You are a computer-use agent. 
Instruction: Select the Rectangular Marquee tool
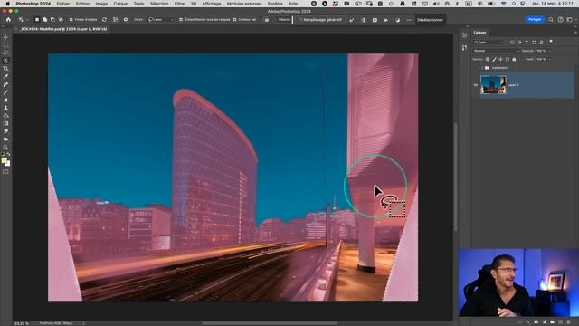(x=5, y=45)
